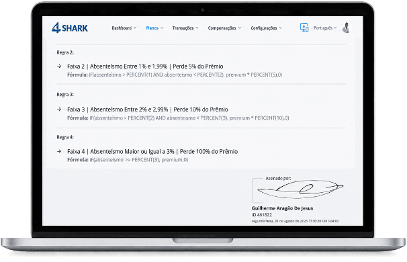Click the formula containing PERCENT(10),0)
407x262 pixels.
[x=178, y=118]
